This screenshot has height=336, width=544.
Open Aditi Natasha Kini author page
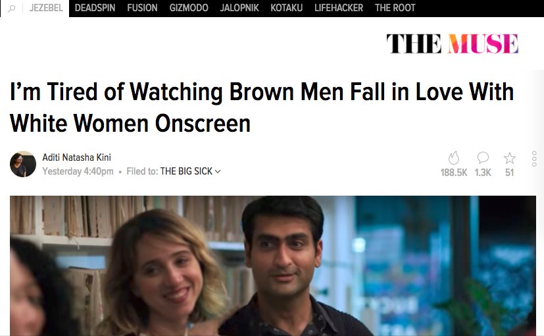click(x=77, y=157)
